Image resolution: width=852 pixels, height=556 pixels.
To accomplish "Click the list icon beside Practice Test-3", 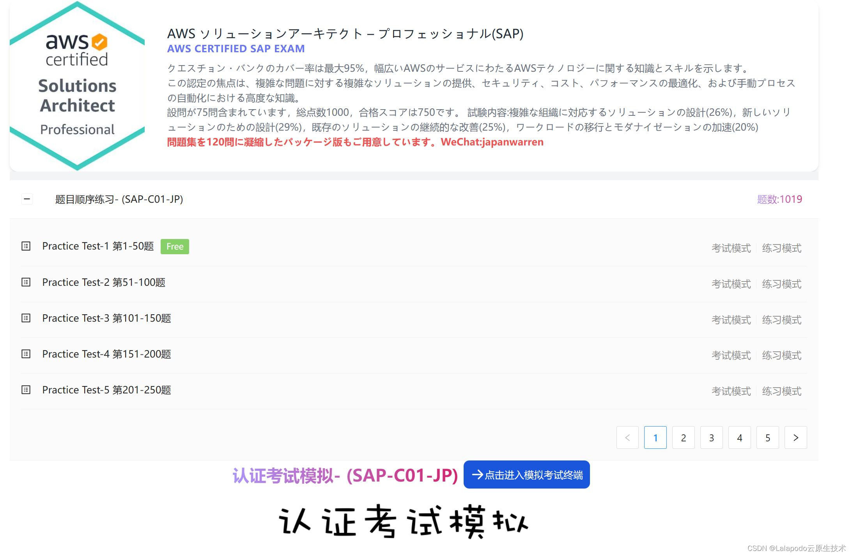I will [x=26, y=318].
